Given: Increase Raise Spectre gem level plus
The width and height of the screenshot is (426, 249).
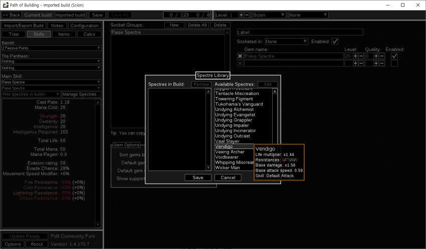Looking at the screenshot, I should [355, 56].
